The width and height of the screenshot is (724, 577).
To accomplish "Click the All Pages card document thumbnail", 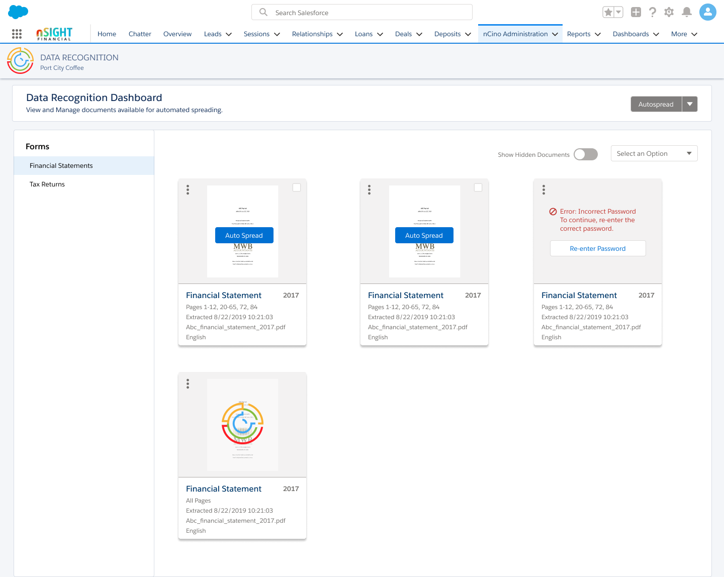I will [243, 425].
